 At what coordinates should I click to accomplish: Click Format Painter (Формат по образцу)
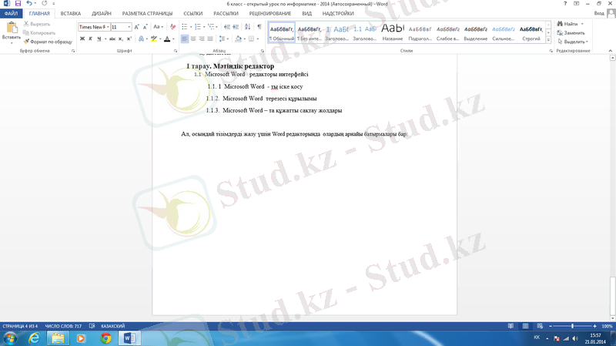point(48,42)
